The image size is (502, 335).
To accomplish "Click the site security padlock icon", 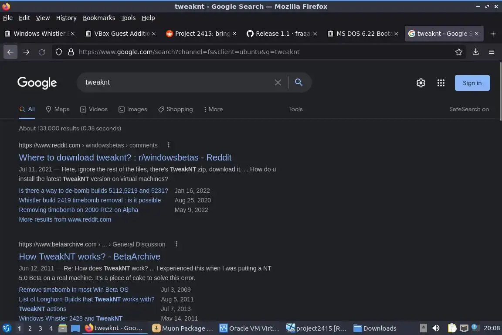I will click(71, 52).
